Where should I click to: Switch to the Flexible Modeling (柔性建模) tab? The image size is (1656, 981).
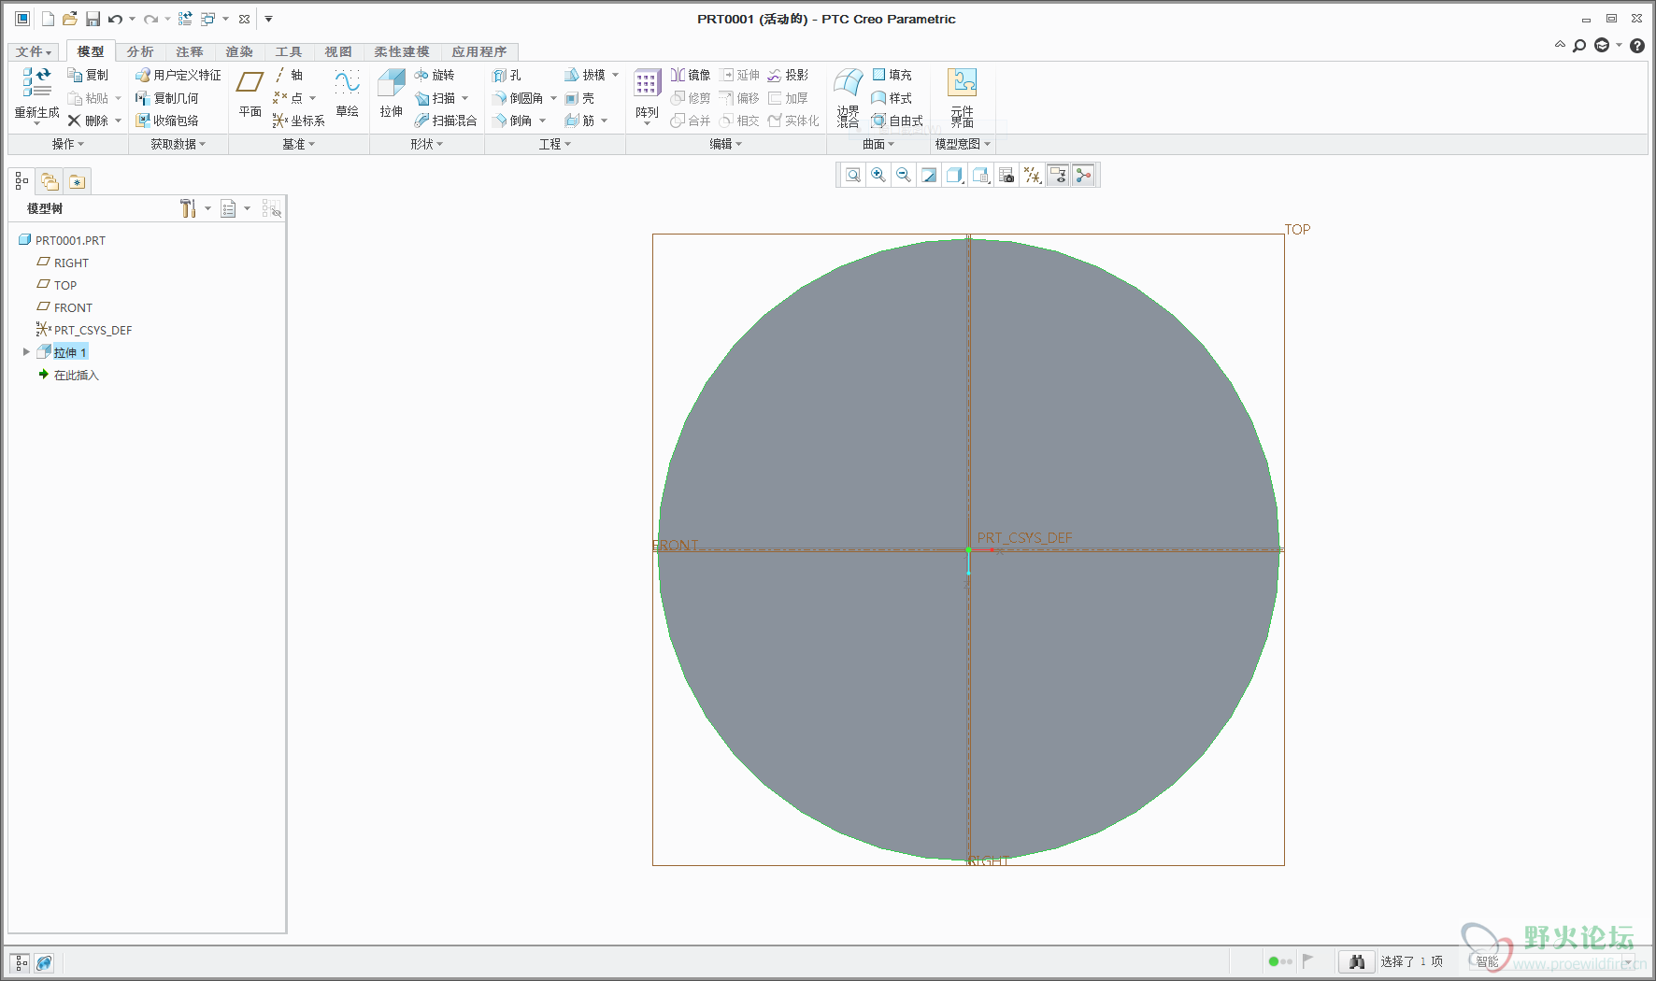click(x=402, y=51)
